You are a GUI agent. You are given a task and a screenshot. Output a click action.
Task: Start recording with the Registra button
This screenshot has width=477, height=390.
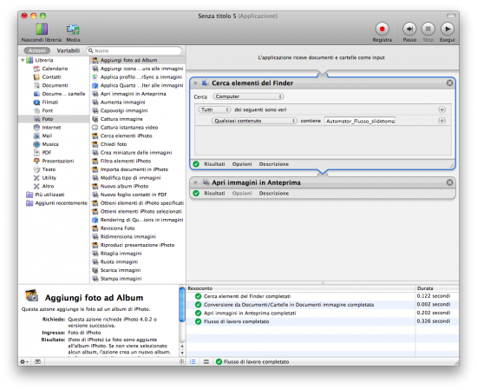(x=382, y=30)
